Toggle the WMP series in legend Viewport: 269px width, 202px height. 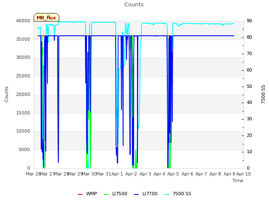coord(87,194)
